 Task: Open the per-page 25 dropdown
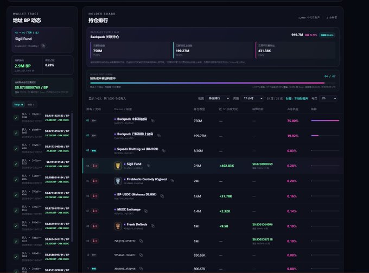pos(328,98)
